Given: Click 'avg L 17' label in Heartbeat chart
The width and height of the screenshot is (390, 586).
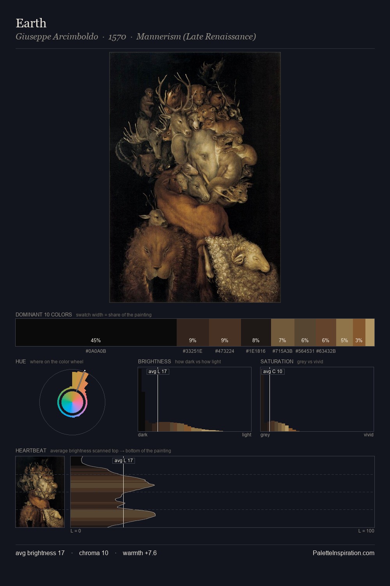Looking at the screenshot, I should pos(124,461).
